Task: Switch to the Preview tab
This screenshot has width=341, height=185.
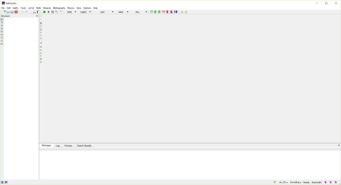Action: click(x=68, y=146)
